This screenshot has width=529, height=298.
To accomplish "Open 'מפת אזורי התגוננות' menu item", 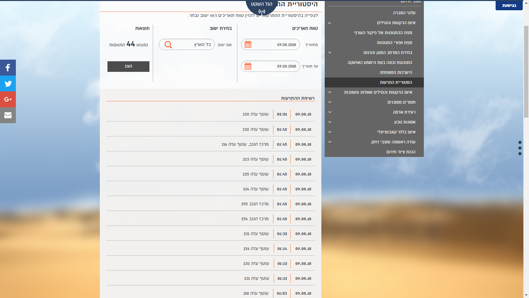I will (394, 43).
